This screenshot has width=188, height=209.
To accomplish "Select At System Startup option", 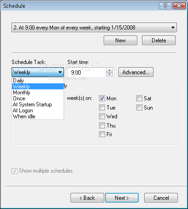I will [x=38, y=104].
